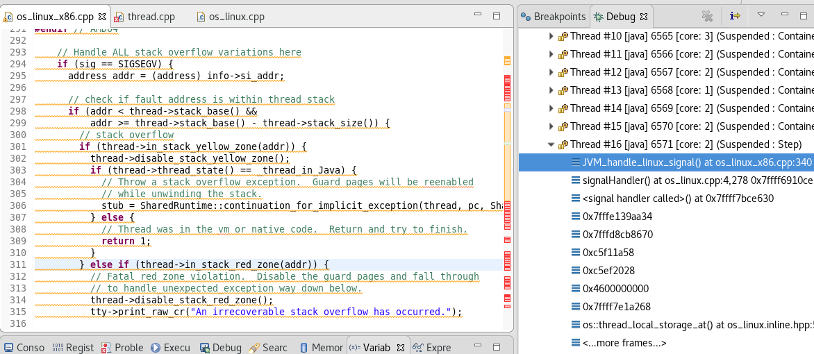Image resolution: width=814 pixels, height=354 pixels.
Task: Maximize the editor area
Action: coord(497,16)
